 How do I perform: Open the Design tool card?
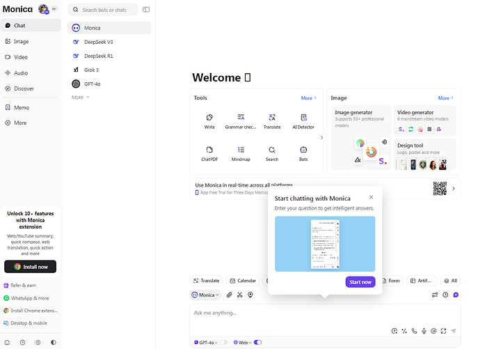click(424, 154)
